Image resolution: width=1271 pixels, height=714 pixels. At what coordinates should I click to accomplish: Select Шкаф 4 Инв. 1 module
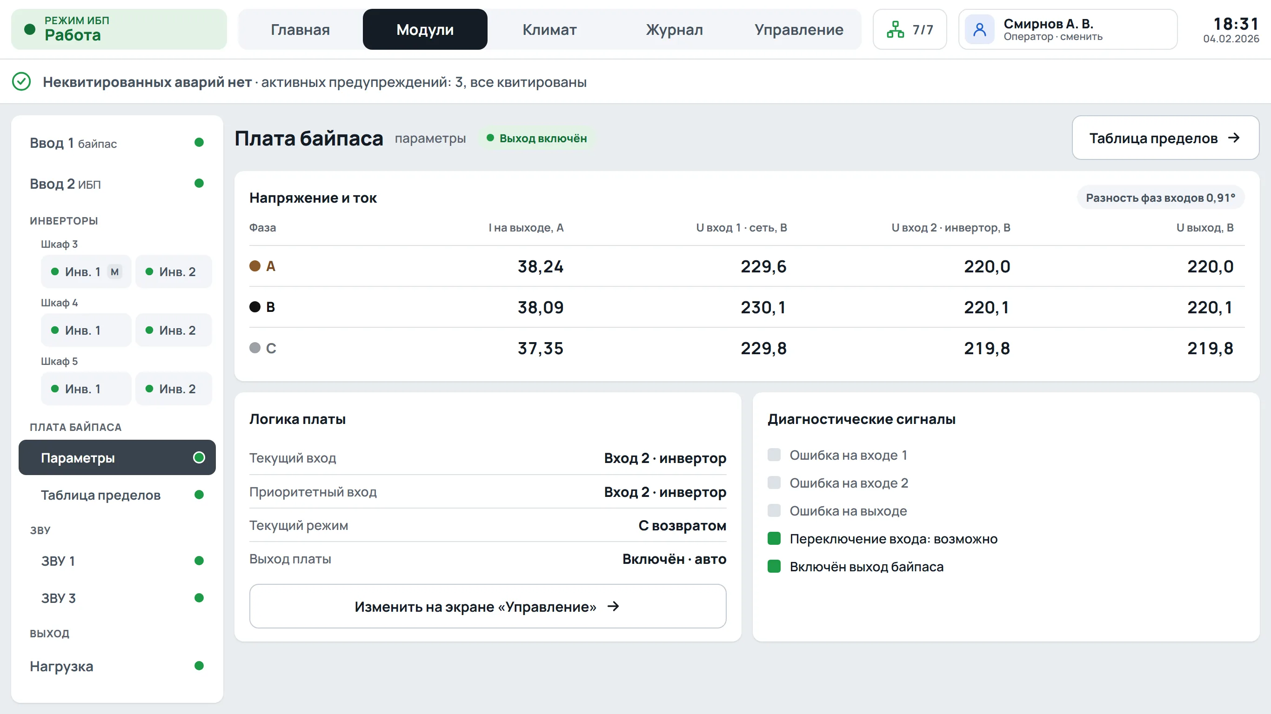point(86,331)
